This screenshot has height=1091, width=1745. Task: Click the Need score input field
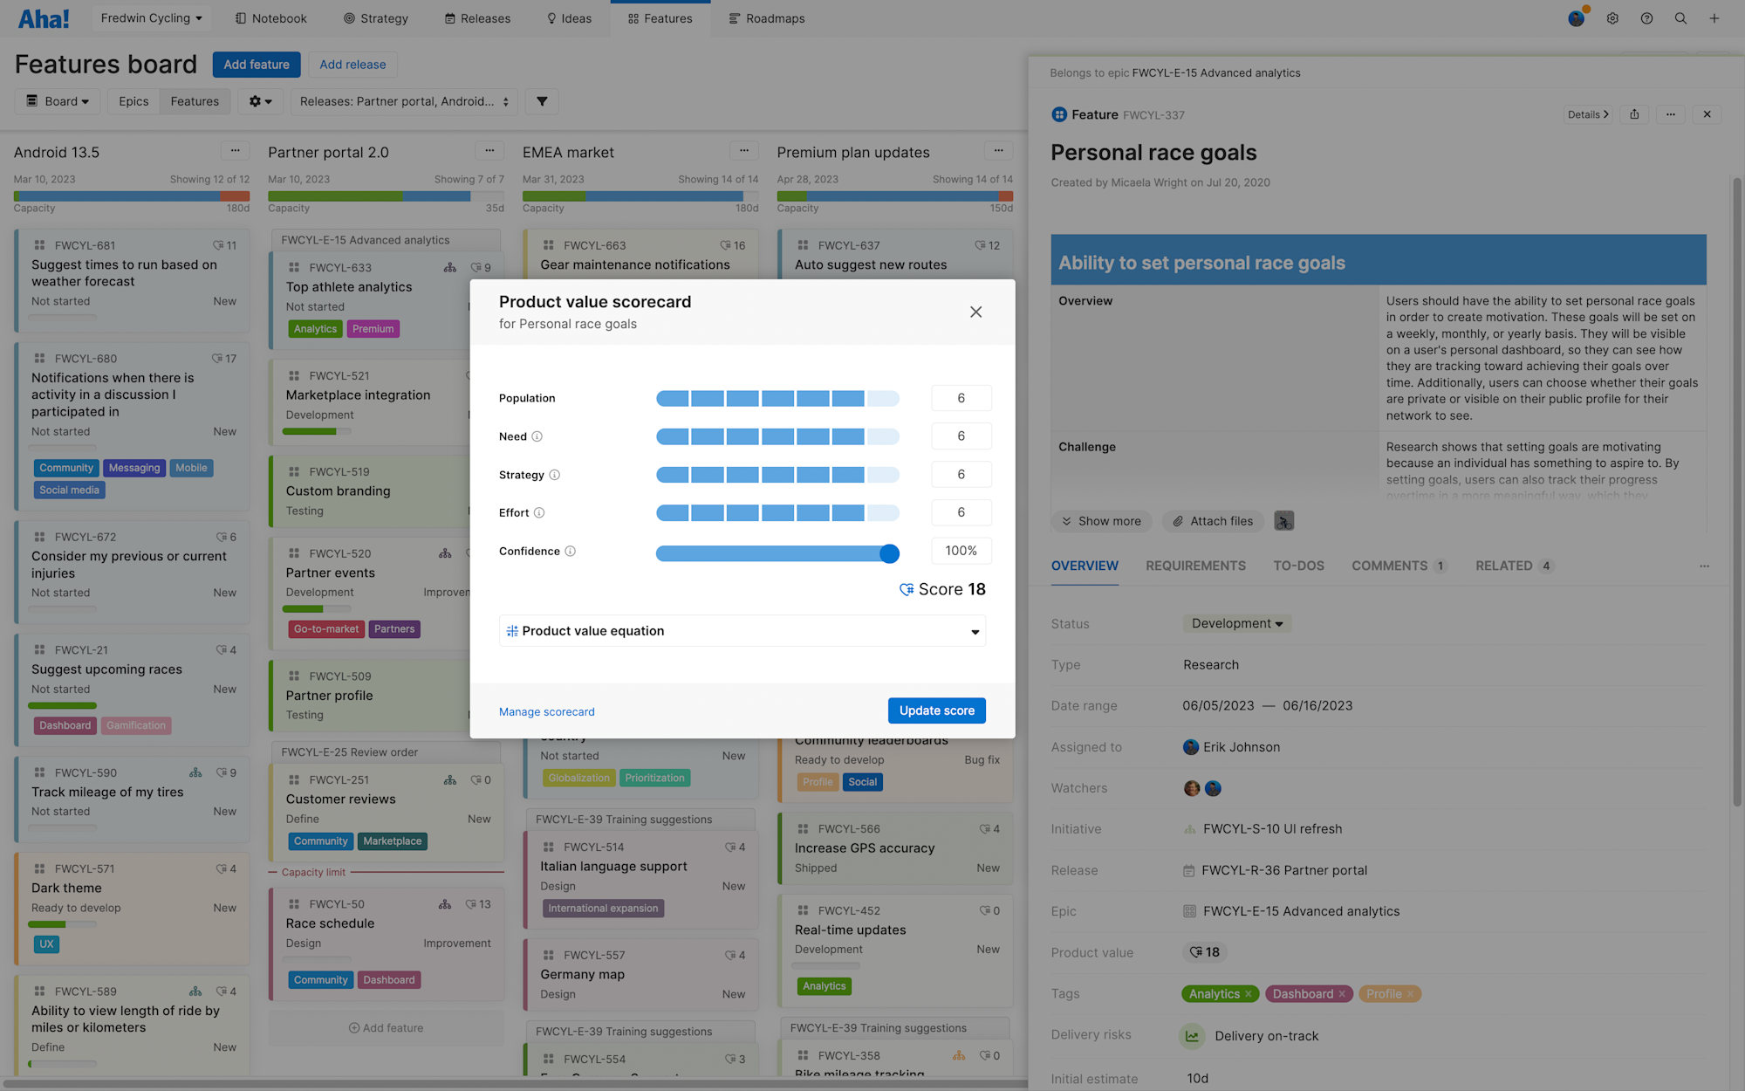coord(961,436)
